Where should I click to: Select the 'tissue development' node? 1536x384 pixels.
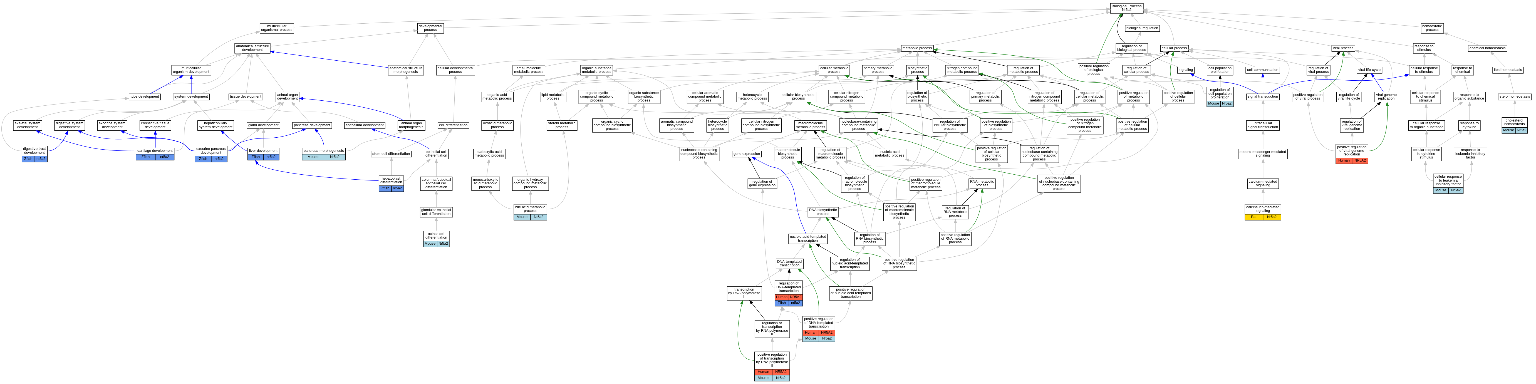[x=246, y=96]
